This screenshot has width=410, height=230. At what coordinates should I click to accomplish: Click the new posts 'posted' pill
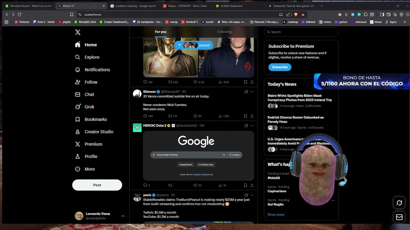point(193,45)
